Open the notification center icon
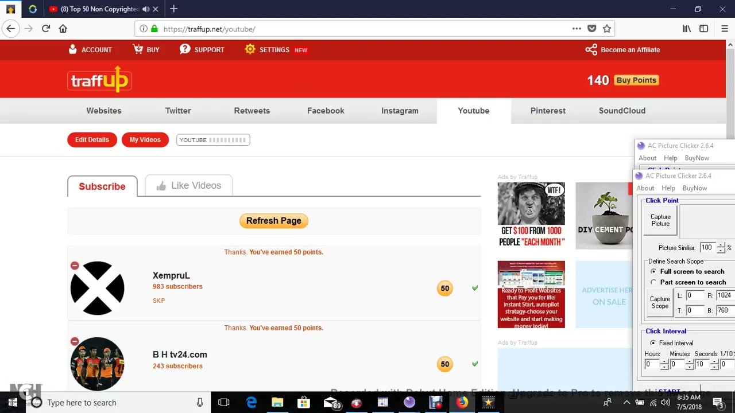The height and width of the screenshot is (413, 735). click(x=719, y=403)
